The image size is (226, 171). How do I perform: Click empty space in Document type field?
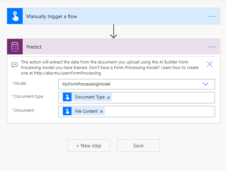(x=162, y=97)
